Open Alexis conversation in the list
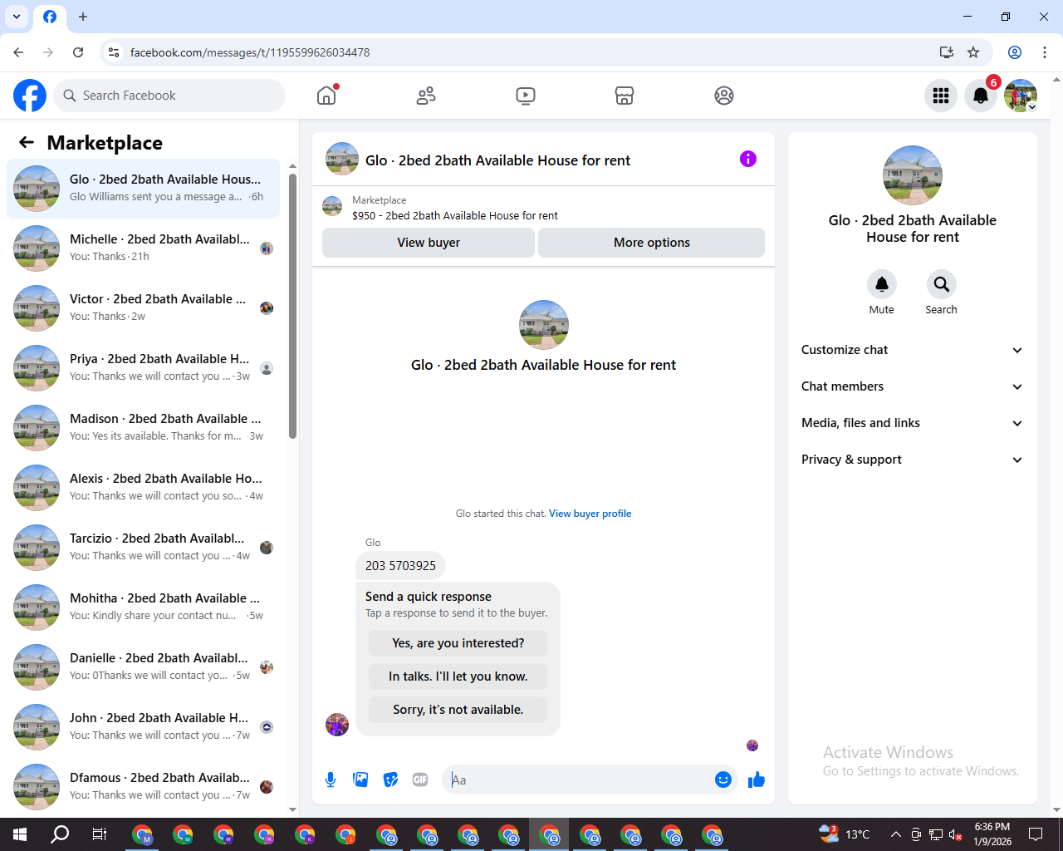1063x851 pixels. pos(144,488)
